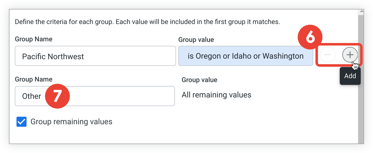This screenshot has width=373, height=153.
Task: Focus the Pacific Northwest group name field
Action: click(95, 56)
